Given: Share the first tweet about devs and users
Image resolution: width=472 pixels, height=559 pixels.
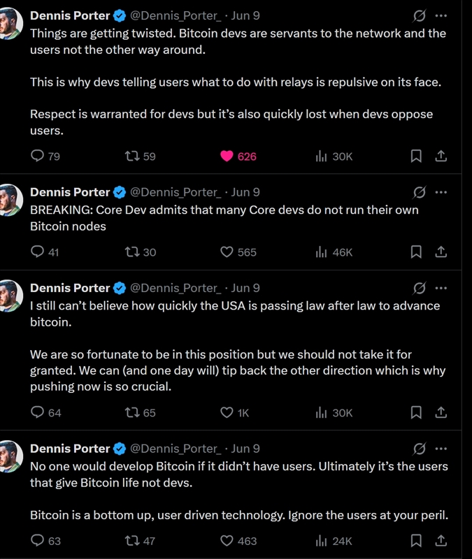Looking at the screenshot, I should (x=441, y=157).
